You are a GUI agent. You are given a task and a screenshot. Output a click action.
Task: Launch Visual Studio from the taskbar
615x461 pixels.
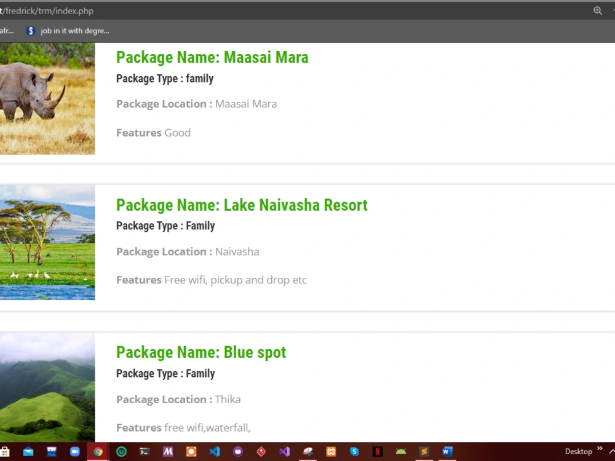point(284,452)
